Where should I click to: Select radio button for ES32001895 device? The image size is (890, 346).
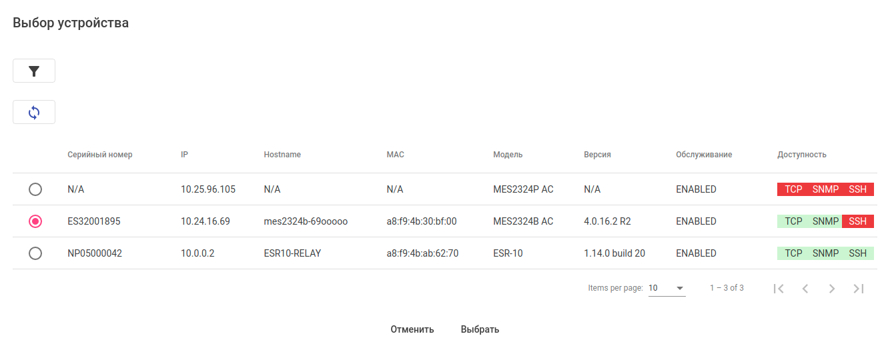pos(35,221)
